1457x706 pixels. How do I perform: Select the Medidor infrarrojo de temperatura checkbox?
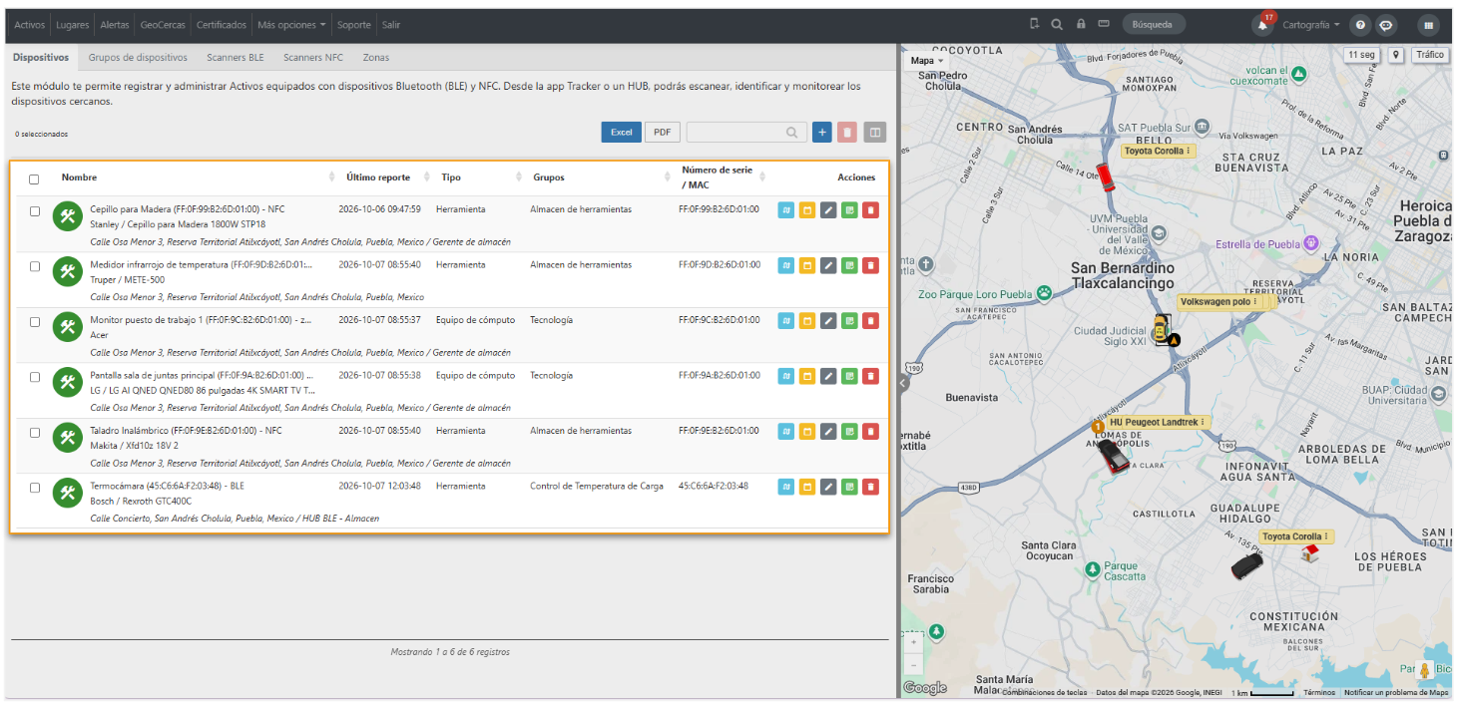click(35, 267)
